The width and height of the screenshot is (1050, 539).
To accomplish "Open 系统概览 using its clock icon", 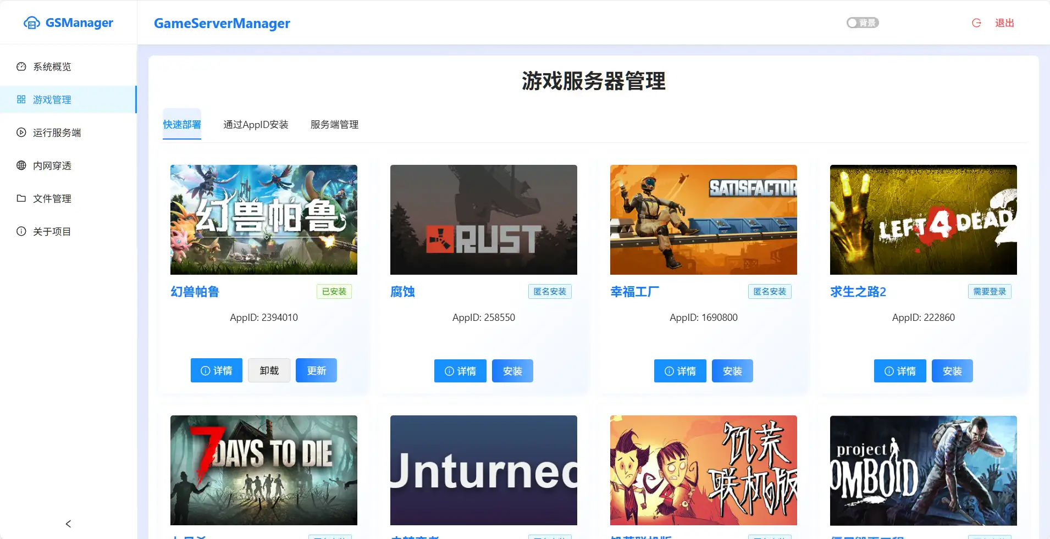I will (x=20, y=66).
